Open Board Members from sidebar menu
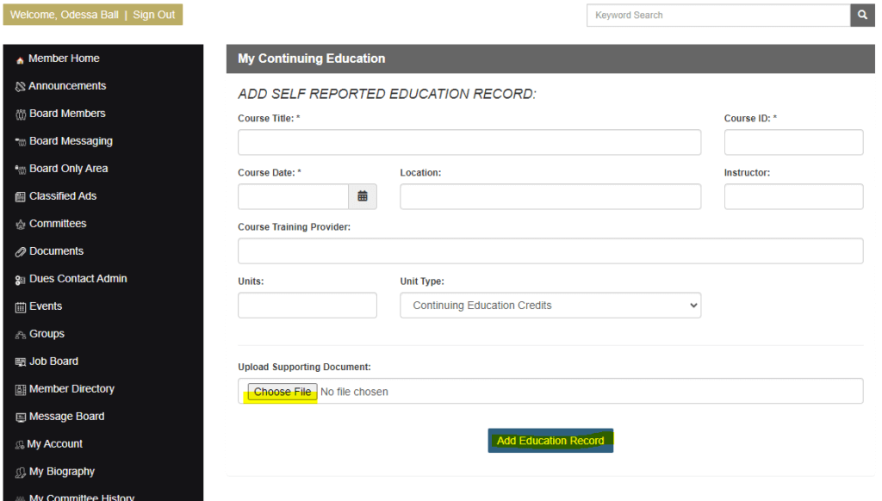Screen dimensions: 882x501 (x=66, y=114)
